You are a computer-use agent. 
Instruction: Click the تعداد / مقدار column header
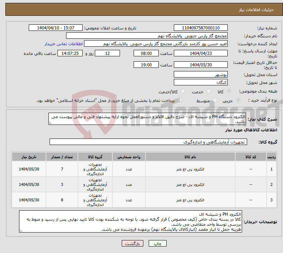(62, 157)
